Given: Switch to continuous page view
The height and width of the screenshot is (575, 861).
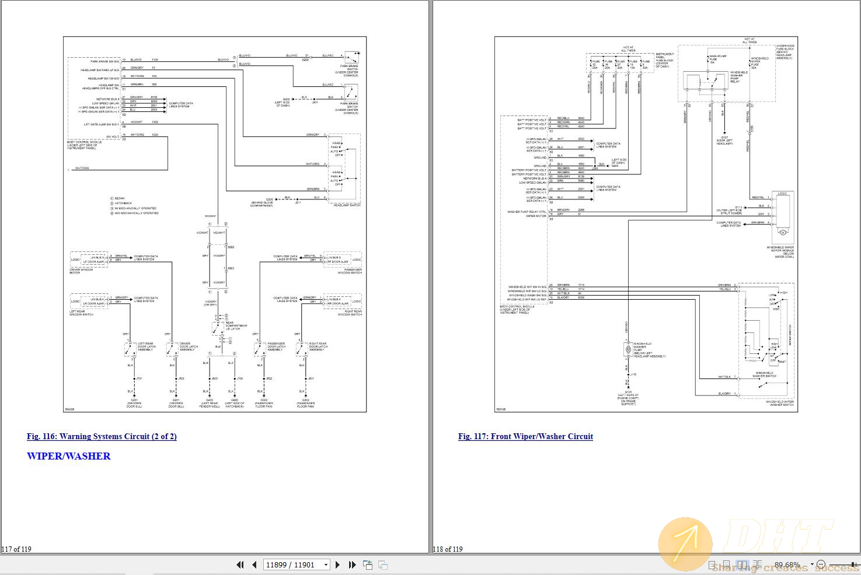Looking at the screenshot, I should (x=727, y=565).
